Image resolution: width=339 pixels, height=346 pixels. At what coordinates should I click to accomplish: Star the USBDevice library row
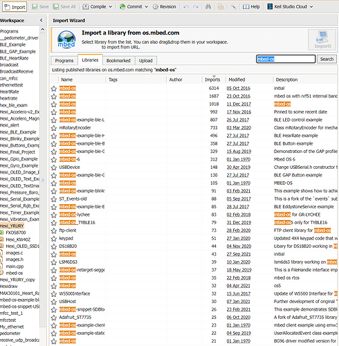pyautogui.click(x=54, y=167)
